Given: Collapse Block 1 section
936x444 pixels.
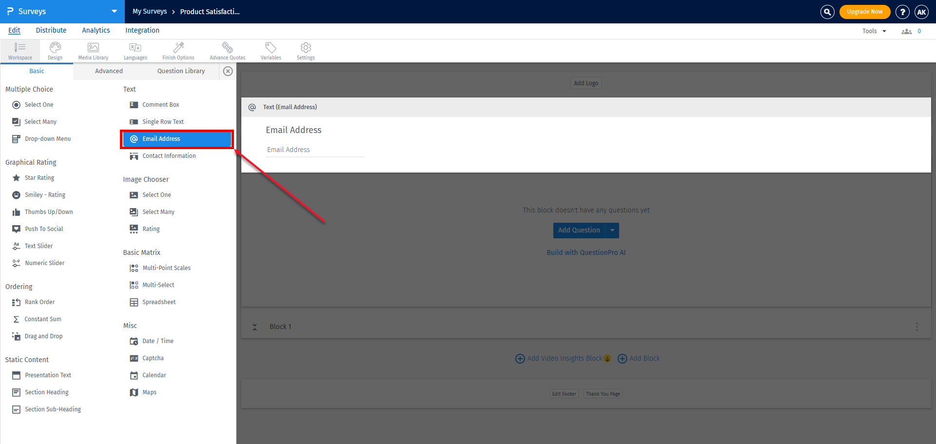Looking at the screenshot, I should [254, 327].
